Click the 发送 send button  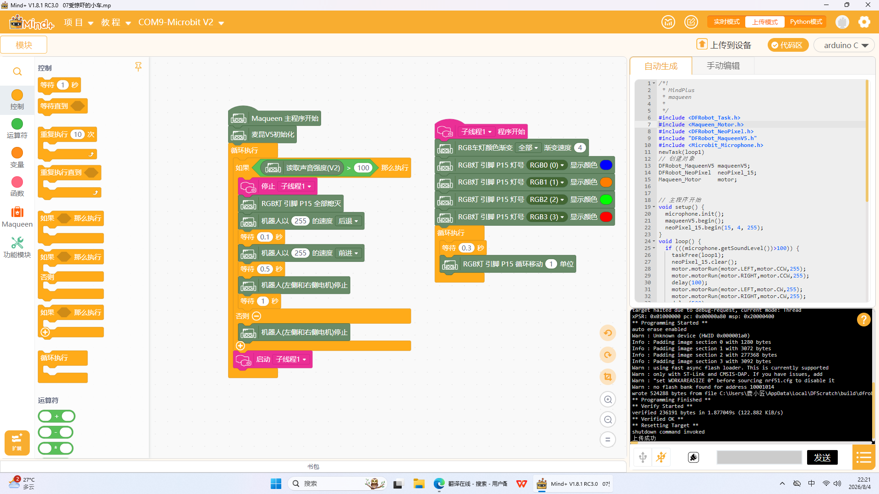point(822,457)
